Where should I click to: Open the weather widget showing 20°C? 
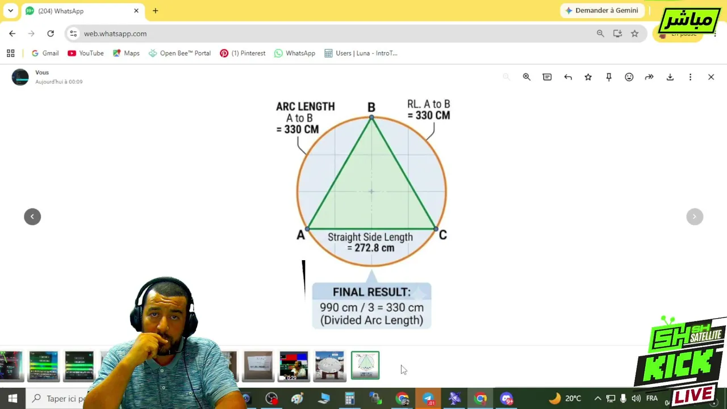[x=565, y=399]
